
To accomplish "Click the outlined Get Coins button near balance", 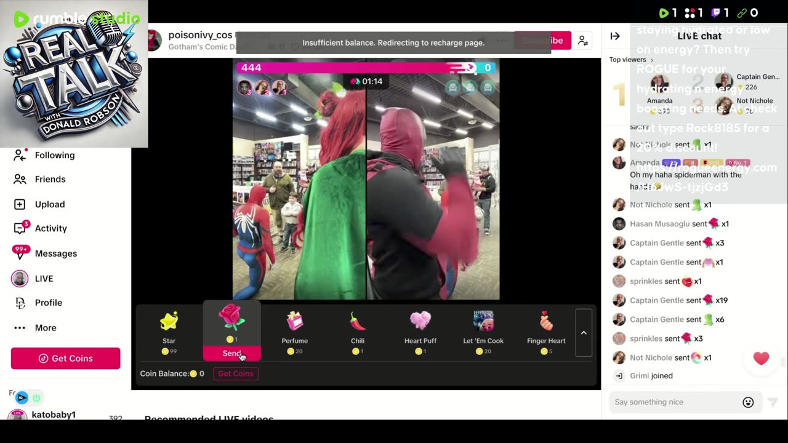I will (x=236, y=373).
